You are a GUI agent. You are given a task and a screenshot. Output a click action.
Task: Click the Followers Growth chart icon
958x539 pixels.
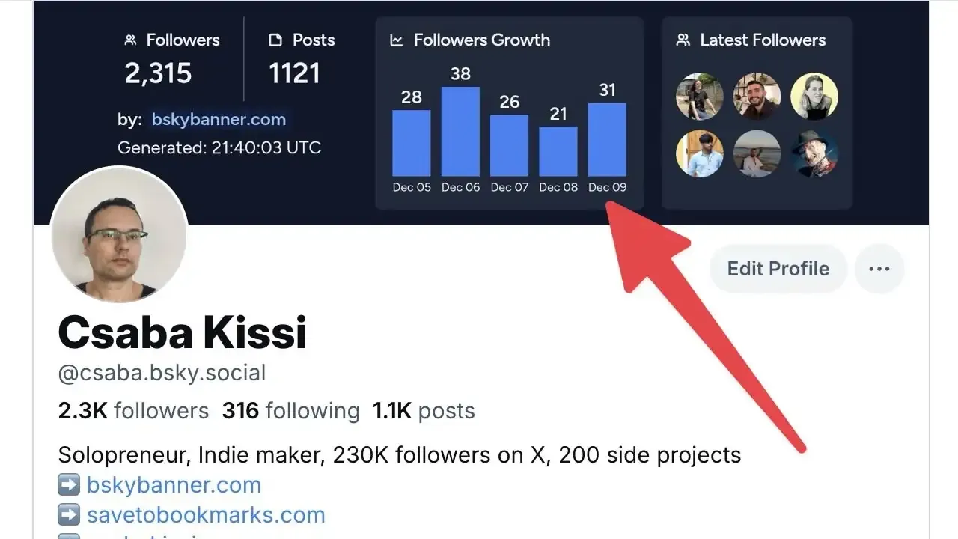(x=397, y=40)
